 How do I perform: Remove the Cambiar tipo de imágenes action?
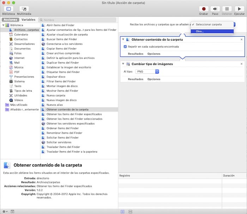(241, 64)
